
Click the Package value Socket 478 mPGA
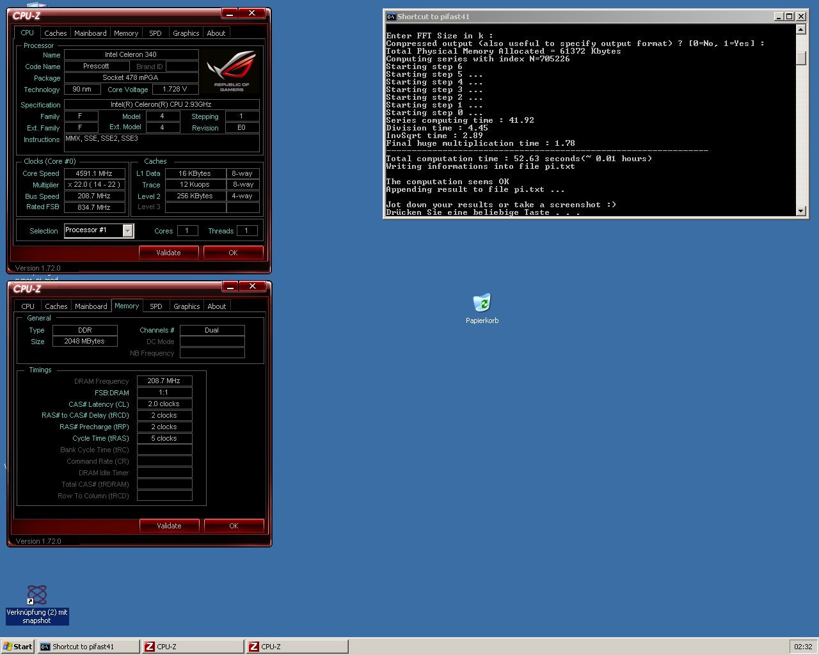[x=131, y=78]
